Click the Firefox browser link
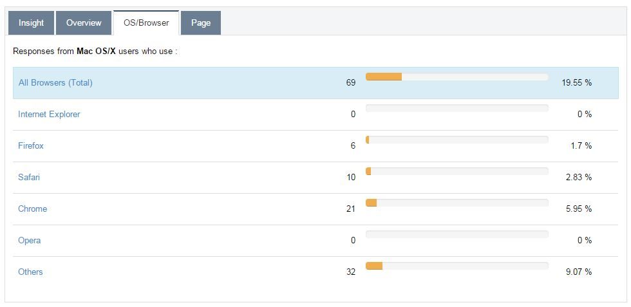The height and width of the screenshot is (307, 631). (31, 145)
